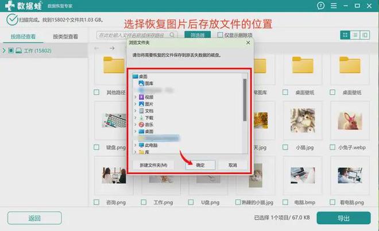Switch to the 按路径查看 tab

click(23, 37)
